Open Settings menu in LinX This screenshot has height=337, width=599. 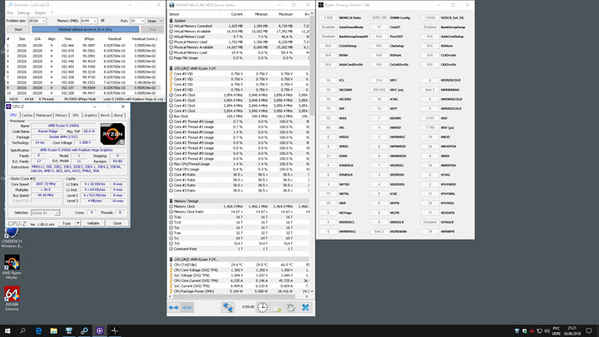pyautogui.click(x=23, y=13)
